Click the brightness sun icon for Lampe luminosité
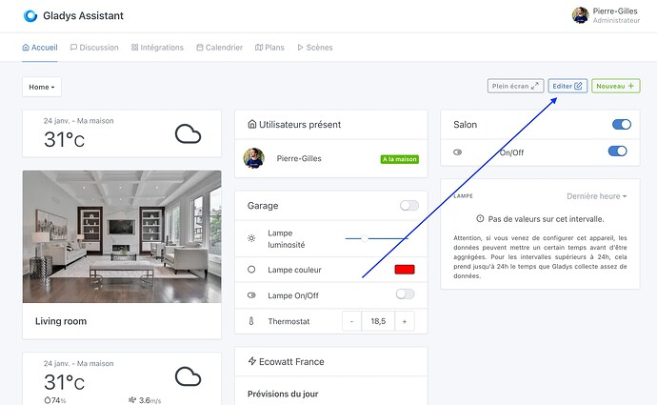The image size is (657, 405). (x=251, y=238)
